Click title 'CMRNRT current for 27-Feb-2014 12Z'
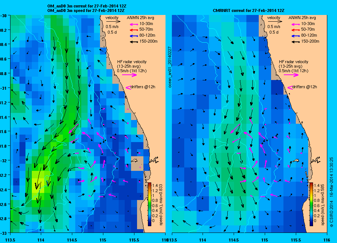Image resolution: width=337 pixels, height=243 pixels. [x=249, y=10]
